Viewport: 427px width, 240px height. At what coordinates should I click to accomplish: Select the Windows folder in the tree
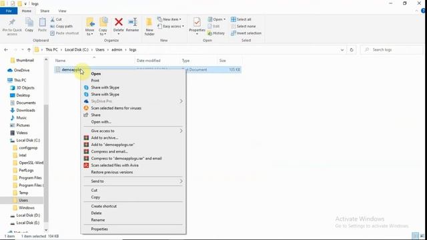[x=27, y=207]
